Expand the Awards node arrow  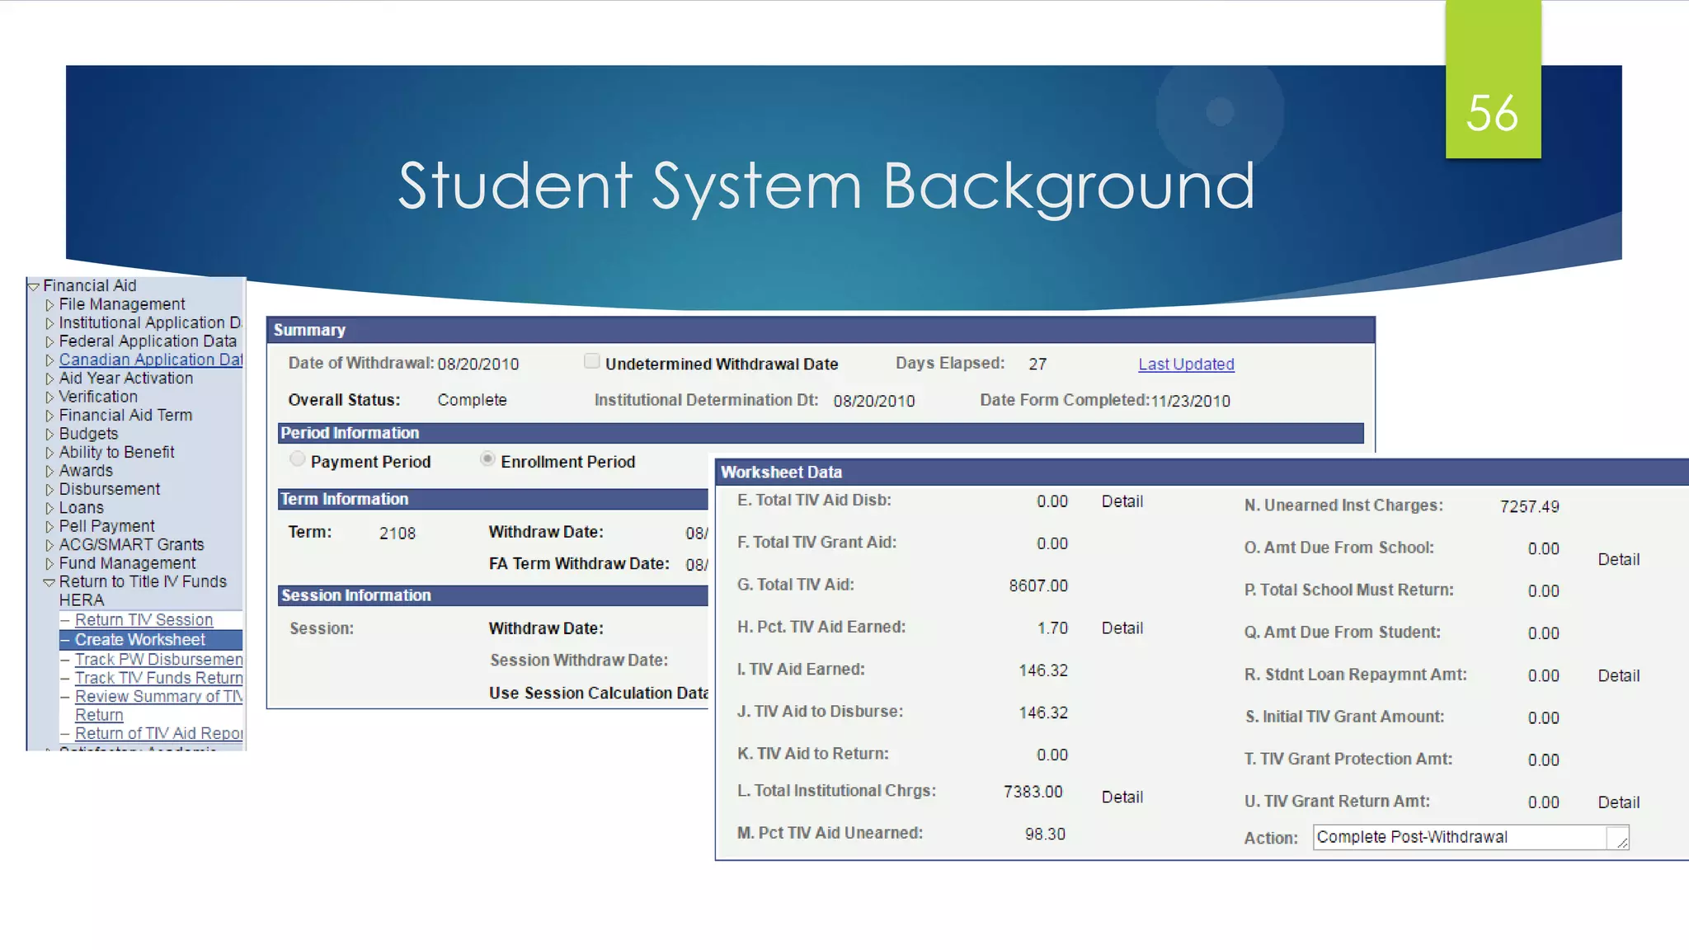tap(49, 471)
